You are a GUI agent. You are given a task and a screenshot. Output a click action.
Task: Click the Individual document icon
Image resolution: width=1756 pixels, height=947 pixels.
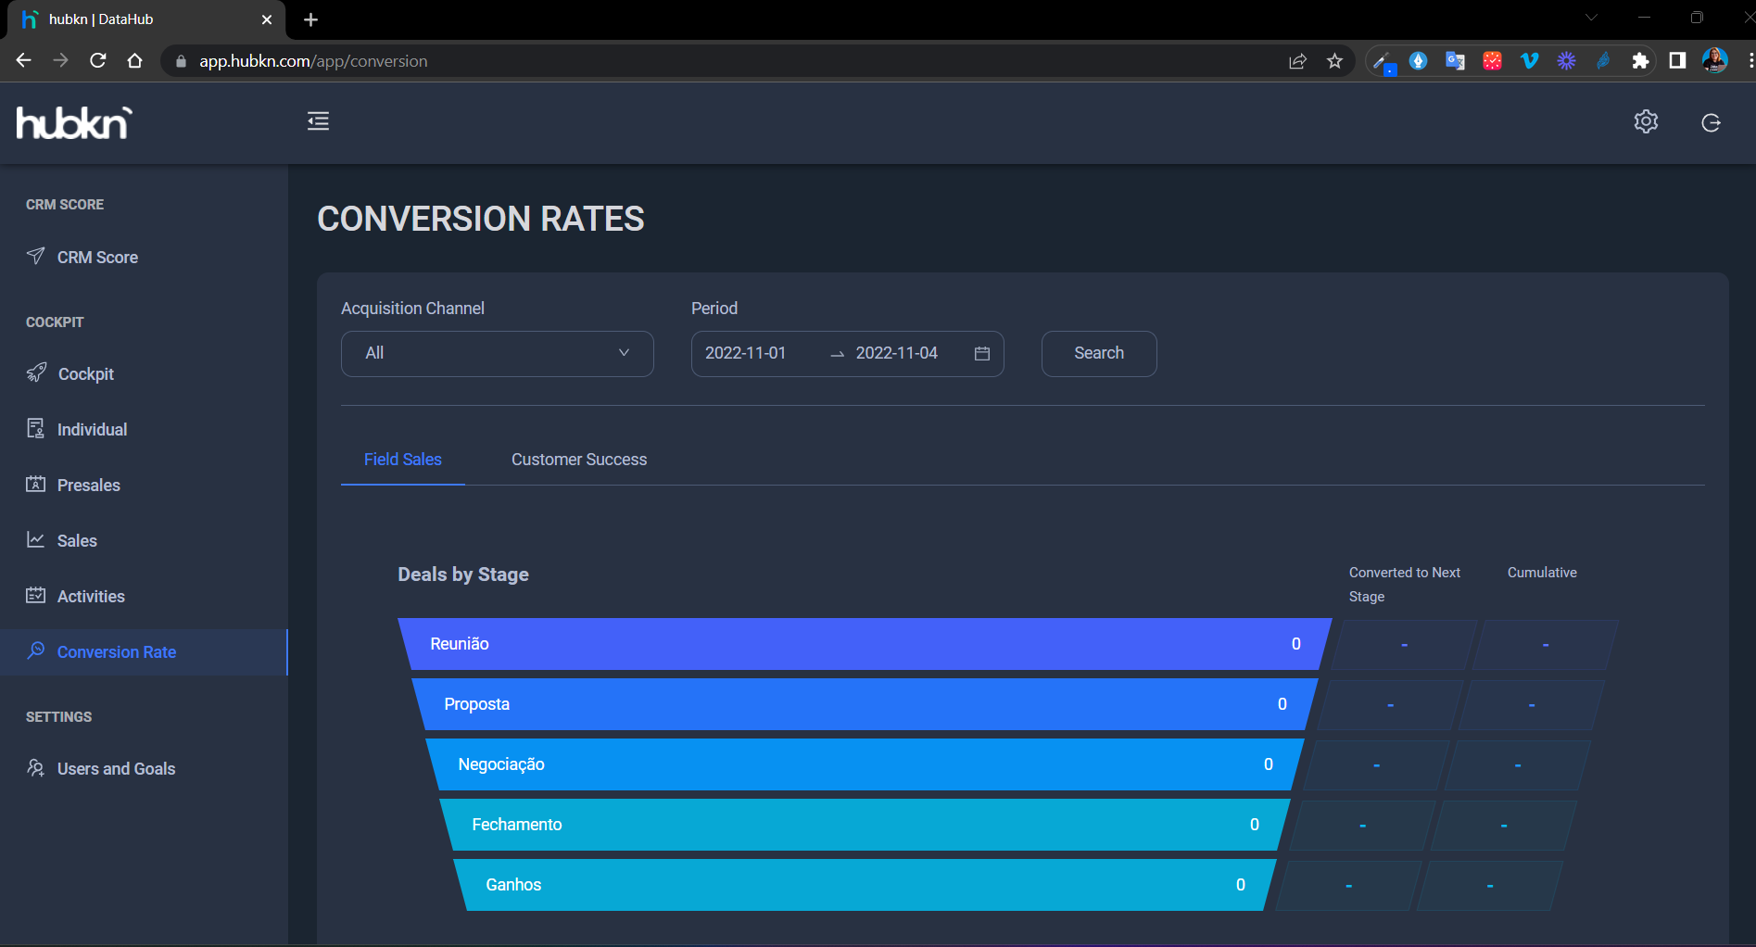[35, 428]
